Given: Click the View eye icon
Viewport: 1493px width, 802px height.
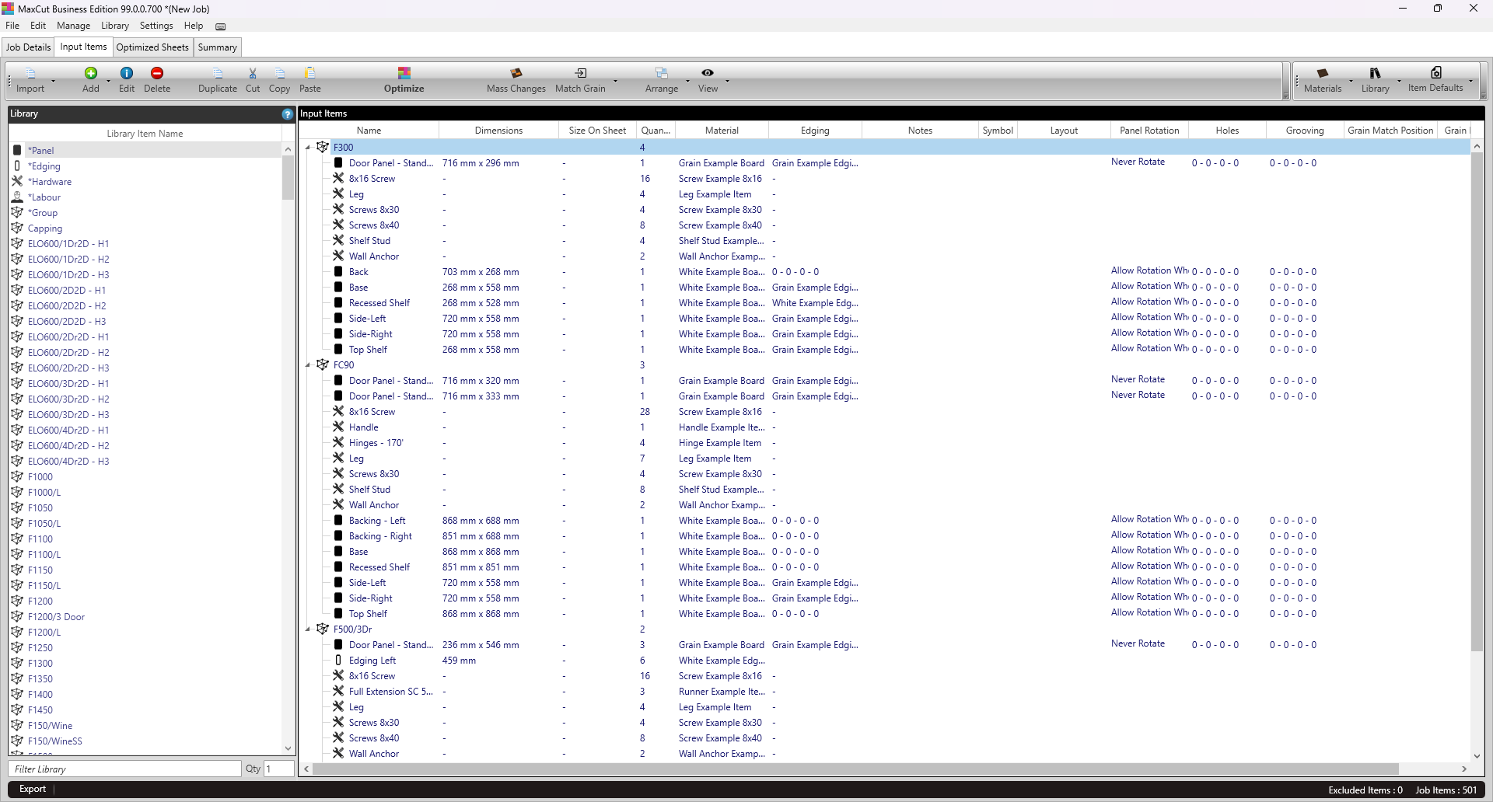Looking at the screenshot, I should tap(708, 73).
